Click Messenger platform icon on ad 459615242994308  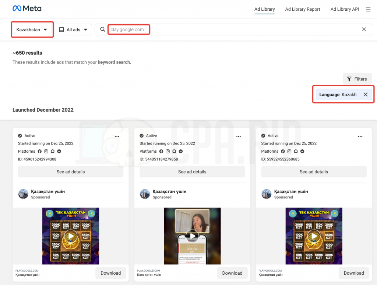59,151
